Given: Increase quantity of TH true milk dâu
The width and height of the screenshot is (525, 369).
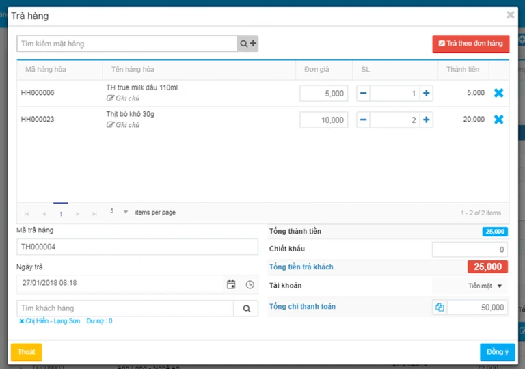Looking at the screenshot, I should 427,93.
